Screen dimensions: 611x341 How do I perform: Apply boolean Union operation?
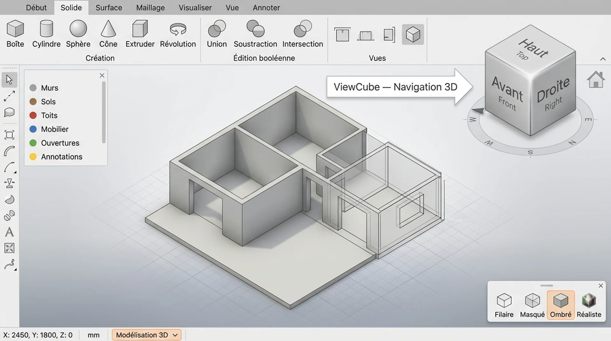click(217, 34)
